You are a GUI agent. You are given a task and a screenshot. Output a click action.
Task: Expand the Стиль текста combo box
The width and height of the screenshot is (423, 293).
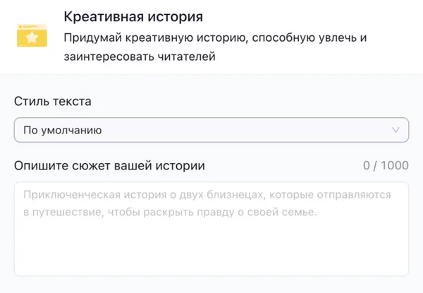pyautogui.click(x=211, y=130)
